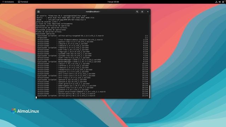
Task: Click the line with linux-firmware-whence package
Action: tap(93, 40)
